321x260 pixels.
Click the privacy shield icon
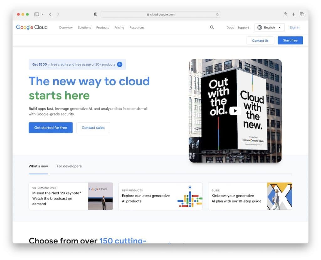click(x=95, y=14)
